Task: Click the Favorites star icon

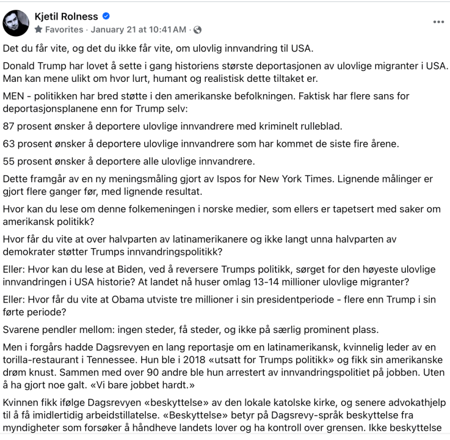Action: point(38,29)
